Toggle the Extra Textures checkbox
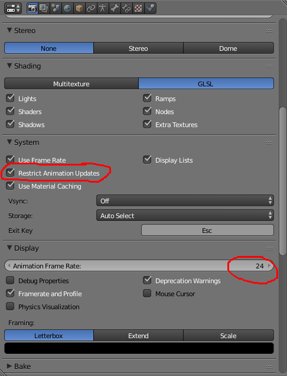Viewport: 287px width, 376px height. point(147,124)
